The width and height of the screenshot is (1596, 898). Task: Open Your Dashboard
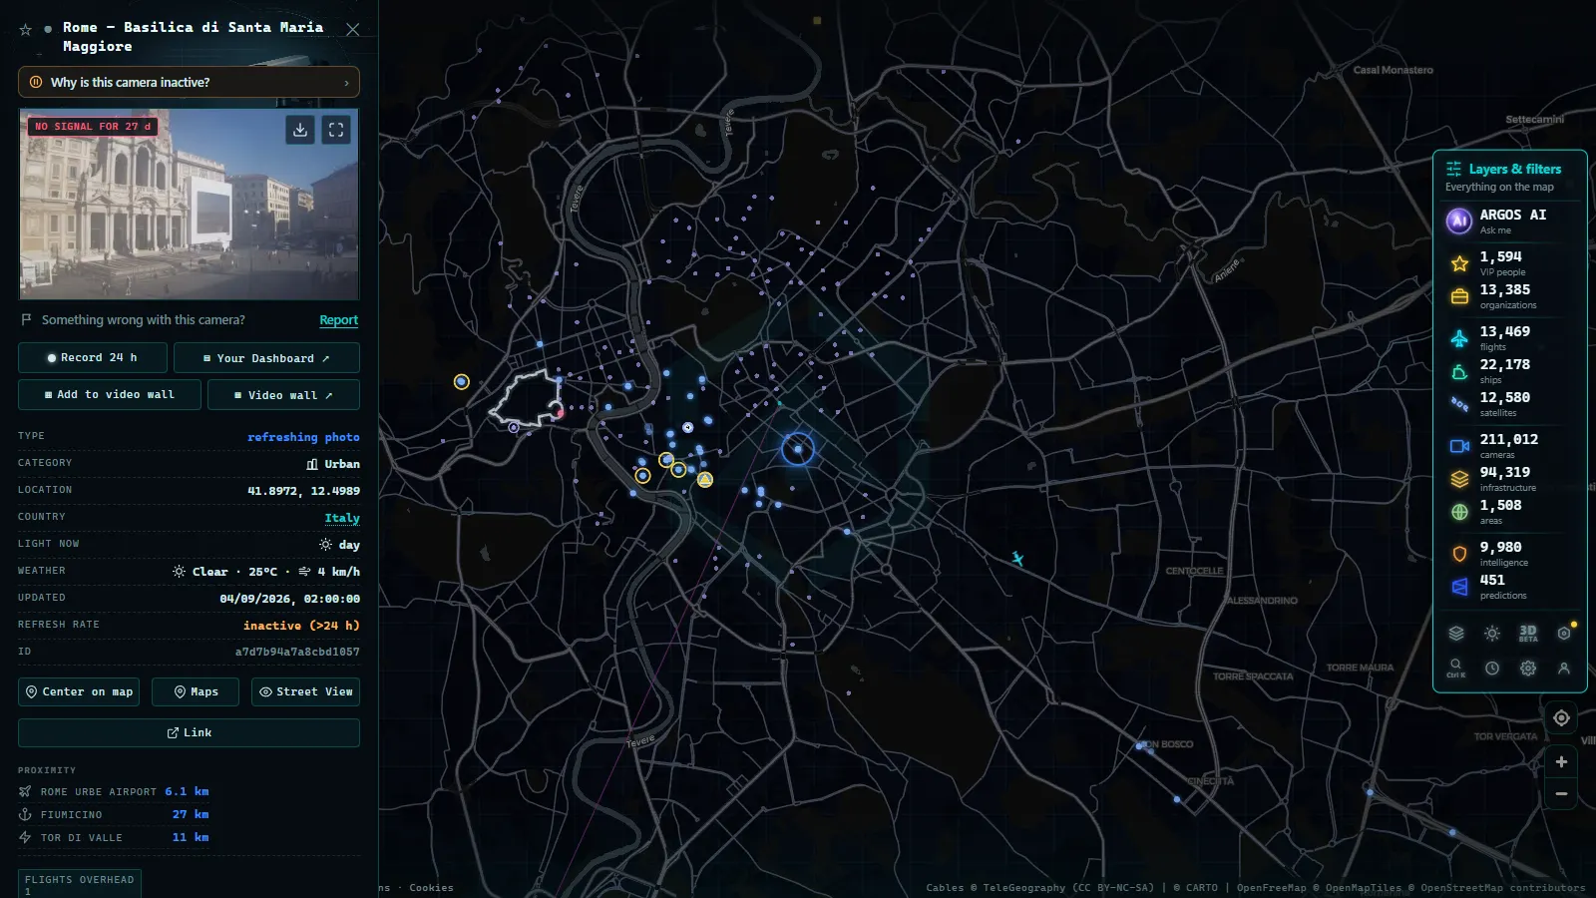click(266, 357)
